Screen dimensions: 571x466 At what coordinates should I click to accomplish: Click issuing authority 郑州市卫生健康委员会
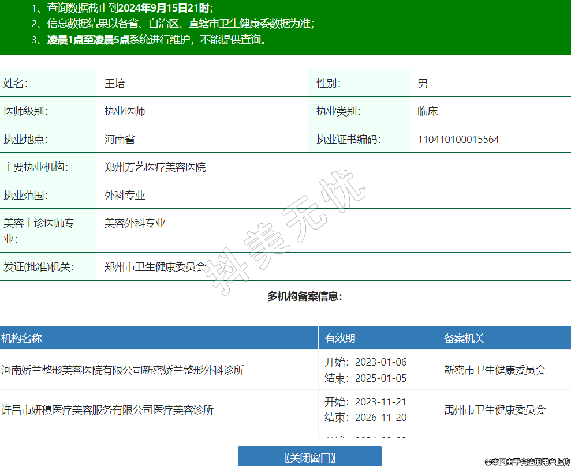pos(155,267)
